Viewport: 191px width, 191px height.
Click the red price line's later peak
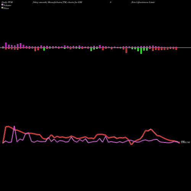[151, 129]
